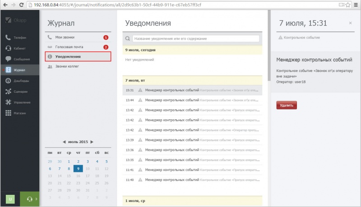The width and height of the screenshot is (361, 207).
Task: Open Мои звонки journal tab
Action: (78, 37)
